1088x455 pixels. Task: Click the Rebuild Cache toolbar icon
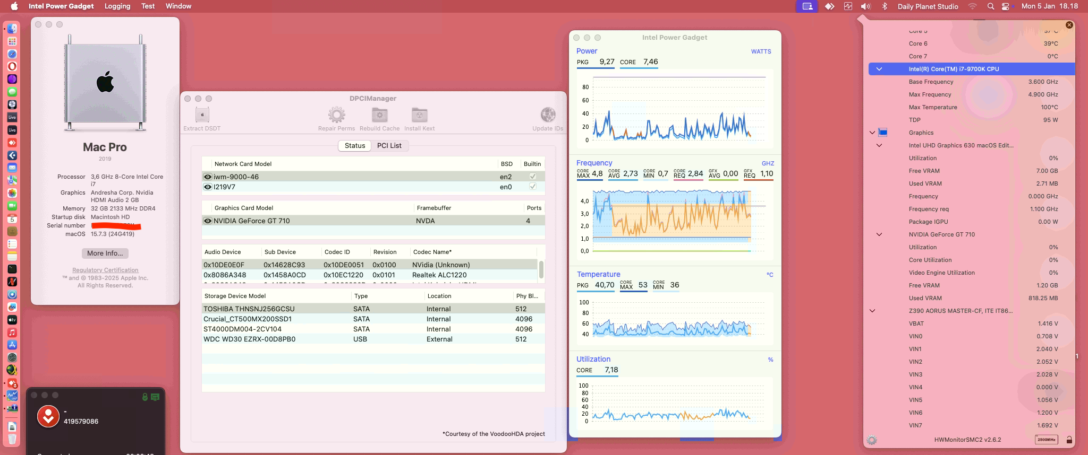coord(379,115)
